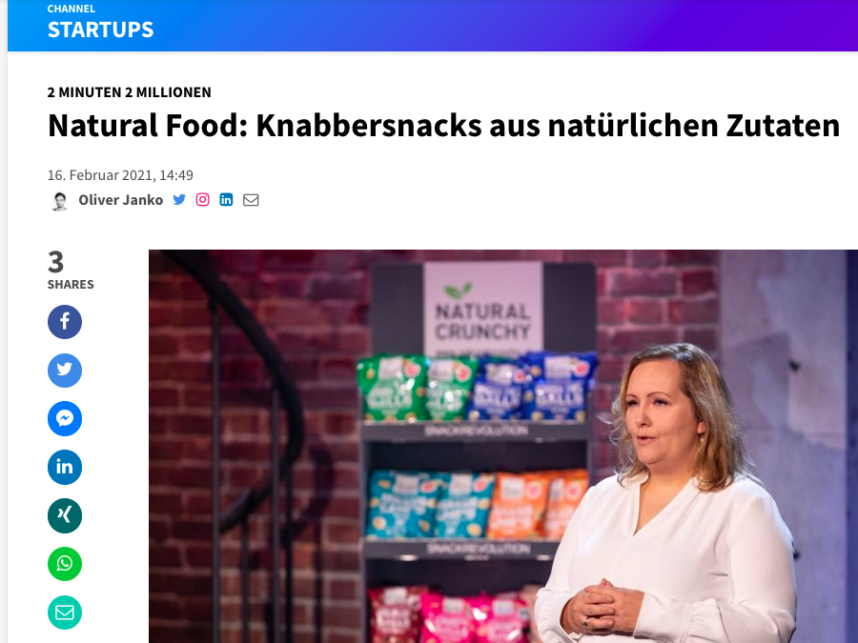
Task: Click the Natural Food article headline
Action: tap(443, 125)
